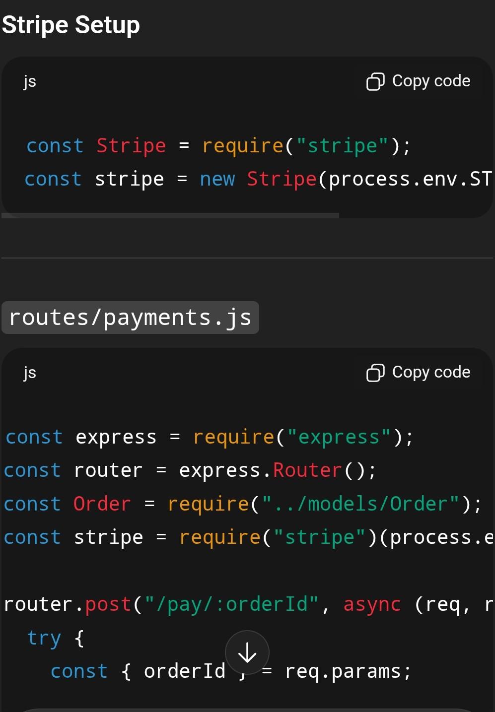Click "Copy code" text in Stripe Setup block
This screenshot has width=495, height=712.
pos(431,81)
